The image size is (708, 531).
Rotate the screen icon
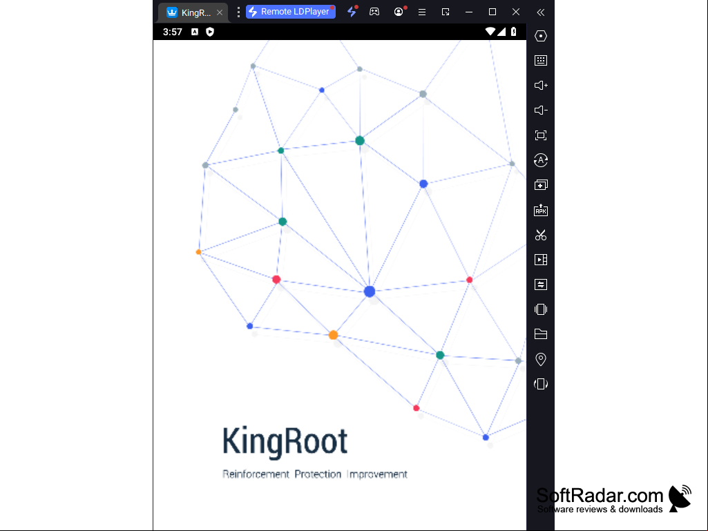point(540,384)
